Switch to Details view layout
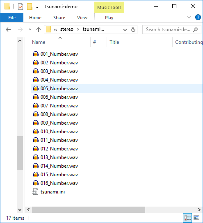 coord(188,218)
